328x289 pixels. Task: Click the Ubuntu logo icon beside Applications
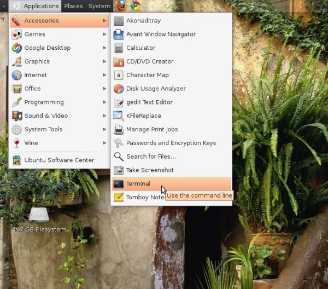click(16, 6)
